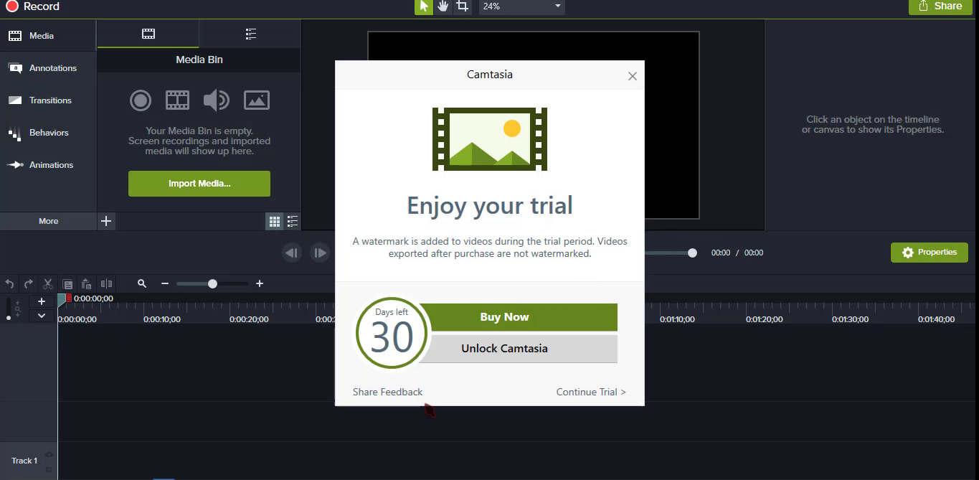Switch media bin to thumbnail grid view

pyautogui.click(x=275, y=222)
